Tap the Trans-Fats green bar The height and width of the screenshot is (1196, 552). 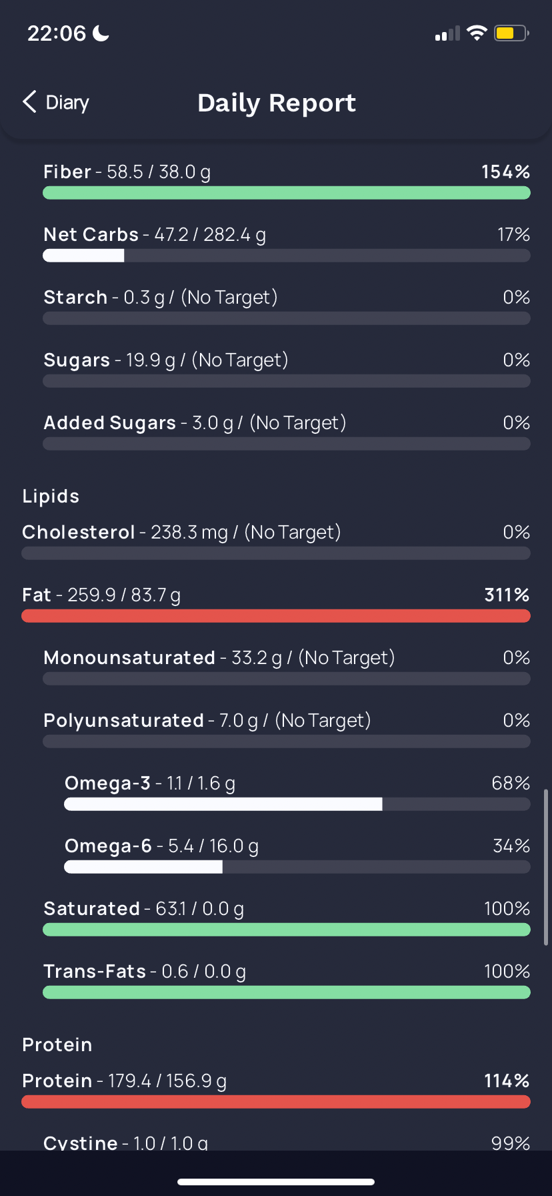click(287, 992)
